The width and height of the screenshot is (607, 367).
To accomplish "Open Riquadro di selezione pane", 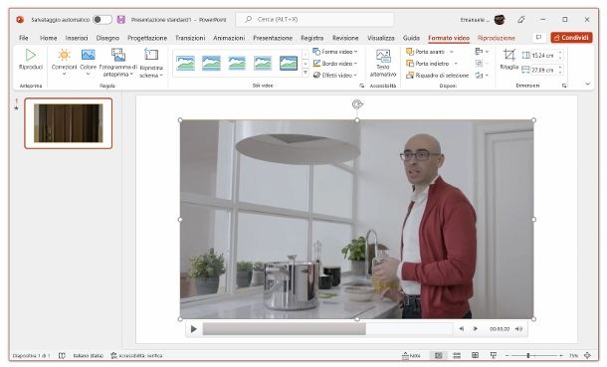I will point(437,75).
